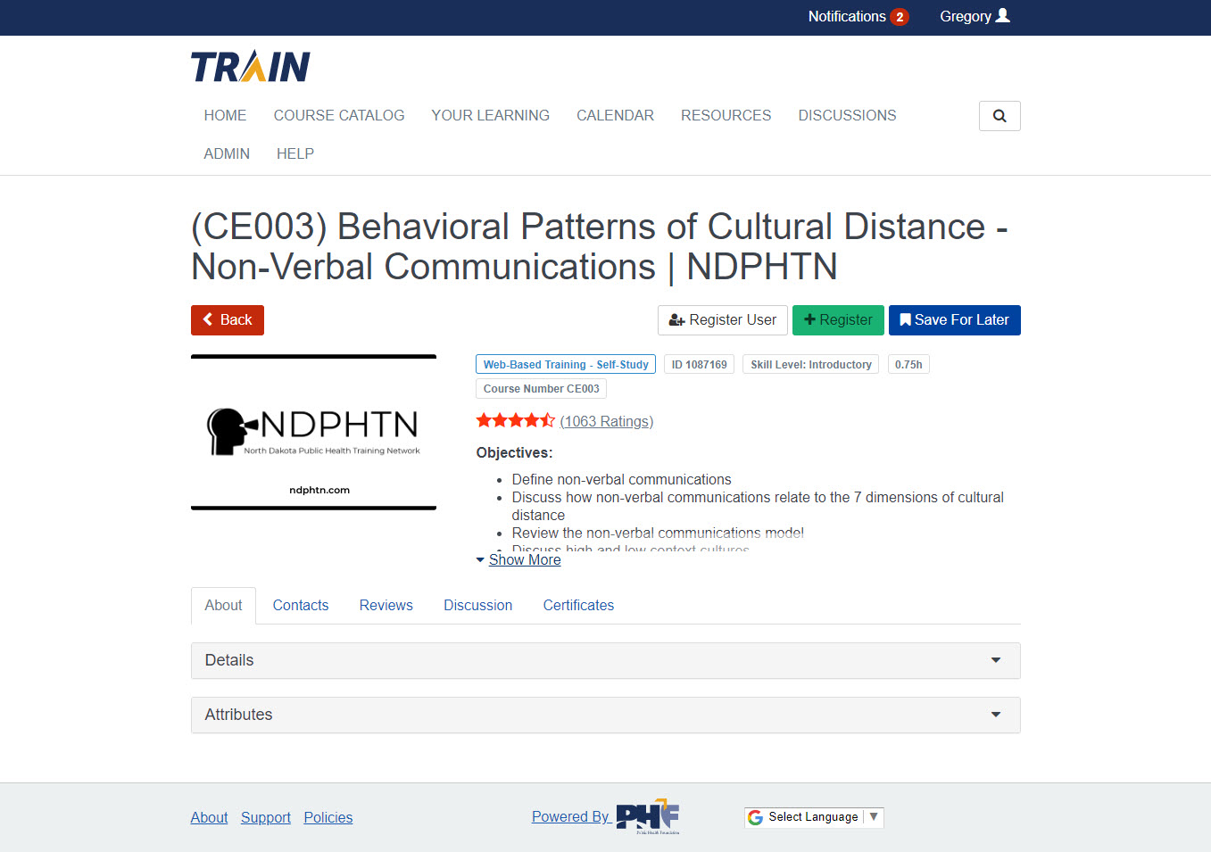Switch to the Reviews tab

(x=386, y=605)
